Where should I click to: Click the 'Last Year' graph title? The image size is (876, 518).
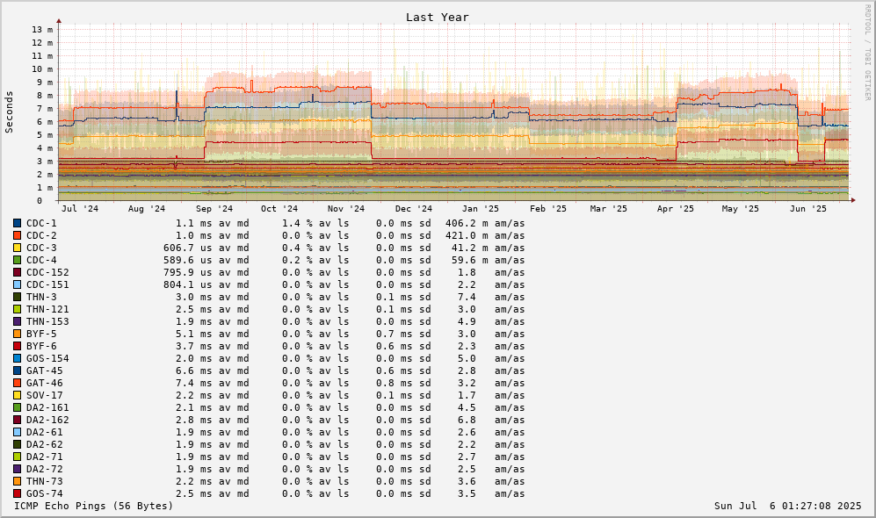click(438, 18)
